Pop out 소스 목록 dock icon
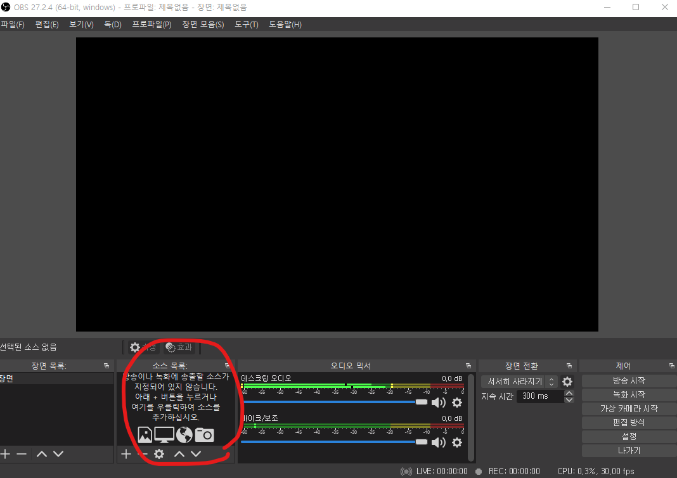The image size is (677, 478). (228, 366)
